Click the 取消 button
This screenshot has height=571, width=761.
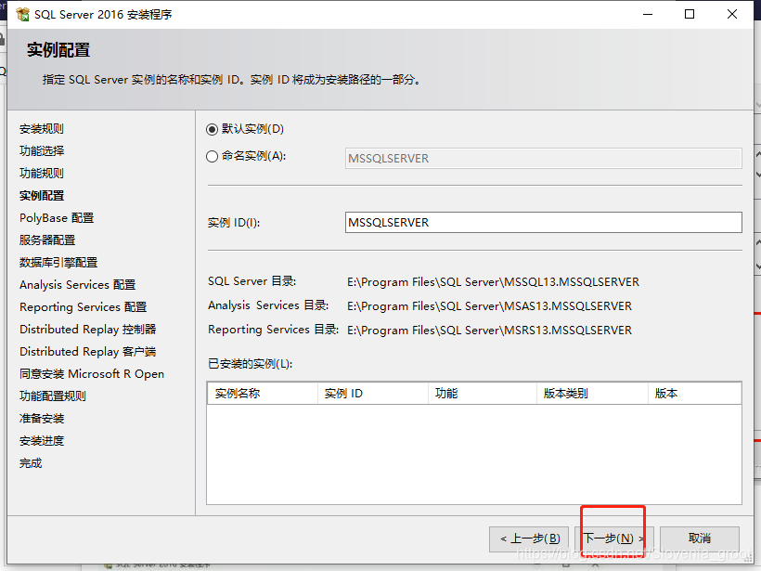[x=700, y=539]
